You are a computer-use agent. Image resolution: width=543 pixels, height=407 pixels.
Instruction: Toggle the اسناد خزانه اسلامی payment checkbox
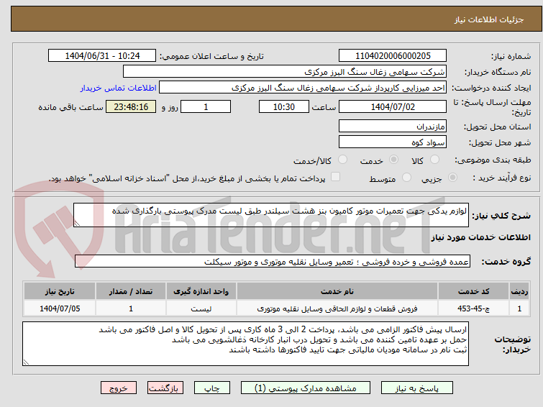coord(335,177)
